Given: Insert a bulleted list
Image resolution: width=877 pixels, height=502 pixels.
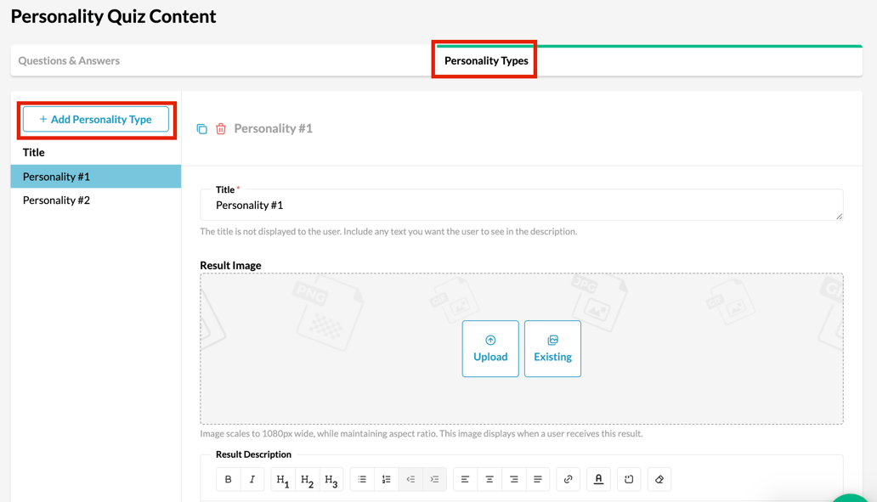Looking at the screenshot, I should 362,479.
